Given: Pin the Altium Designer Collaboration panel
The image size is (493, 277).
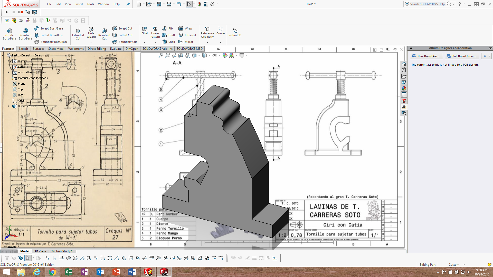Looking at the screenshot, I should [x=490, y=48].
